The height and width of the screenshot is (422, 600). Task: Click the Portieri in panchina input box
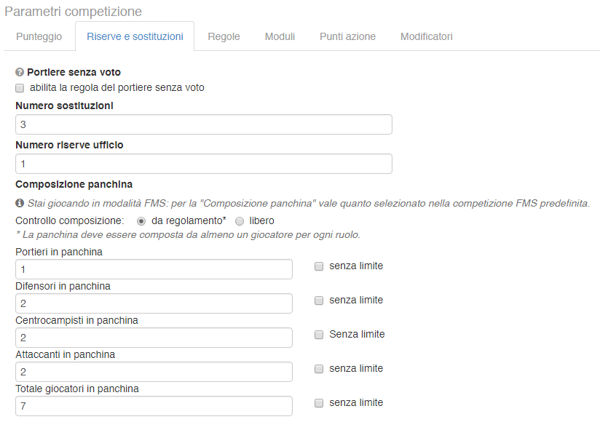click(x=154, y=269)
